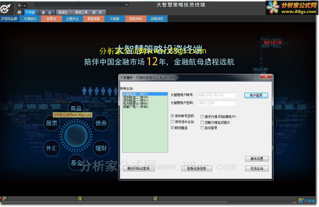
Task: Select the 近期浏览 sub-tab
Action: pos(157,19)
